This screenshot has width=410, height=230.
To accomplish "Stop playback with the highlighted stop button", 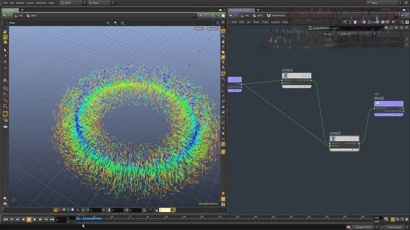I will (x=29, y=220).
